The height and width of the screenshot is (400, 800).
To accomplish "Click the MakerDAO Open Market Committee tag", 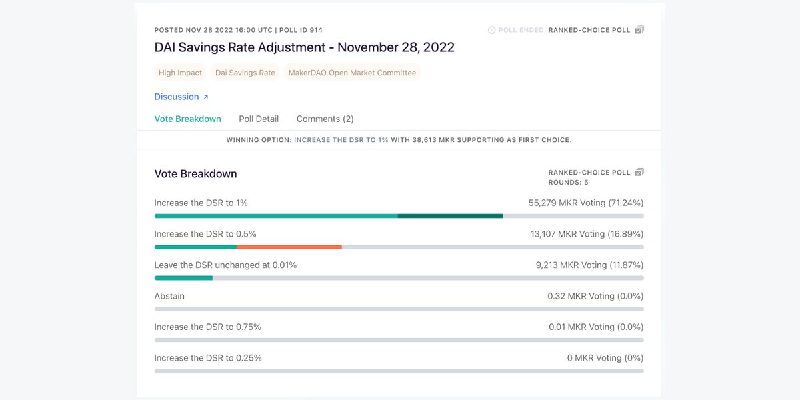I will [352, 73].
